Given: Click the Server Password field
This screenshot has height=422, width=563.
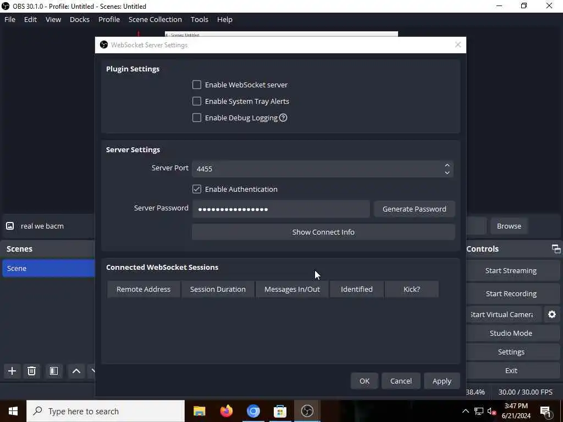Looking at the screenshot, I should pyautogui.click(x=281, y=209).
